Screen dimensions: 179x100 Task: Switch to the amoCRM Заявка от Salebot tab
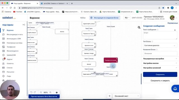tap(54, 3)
